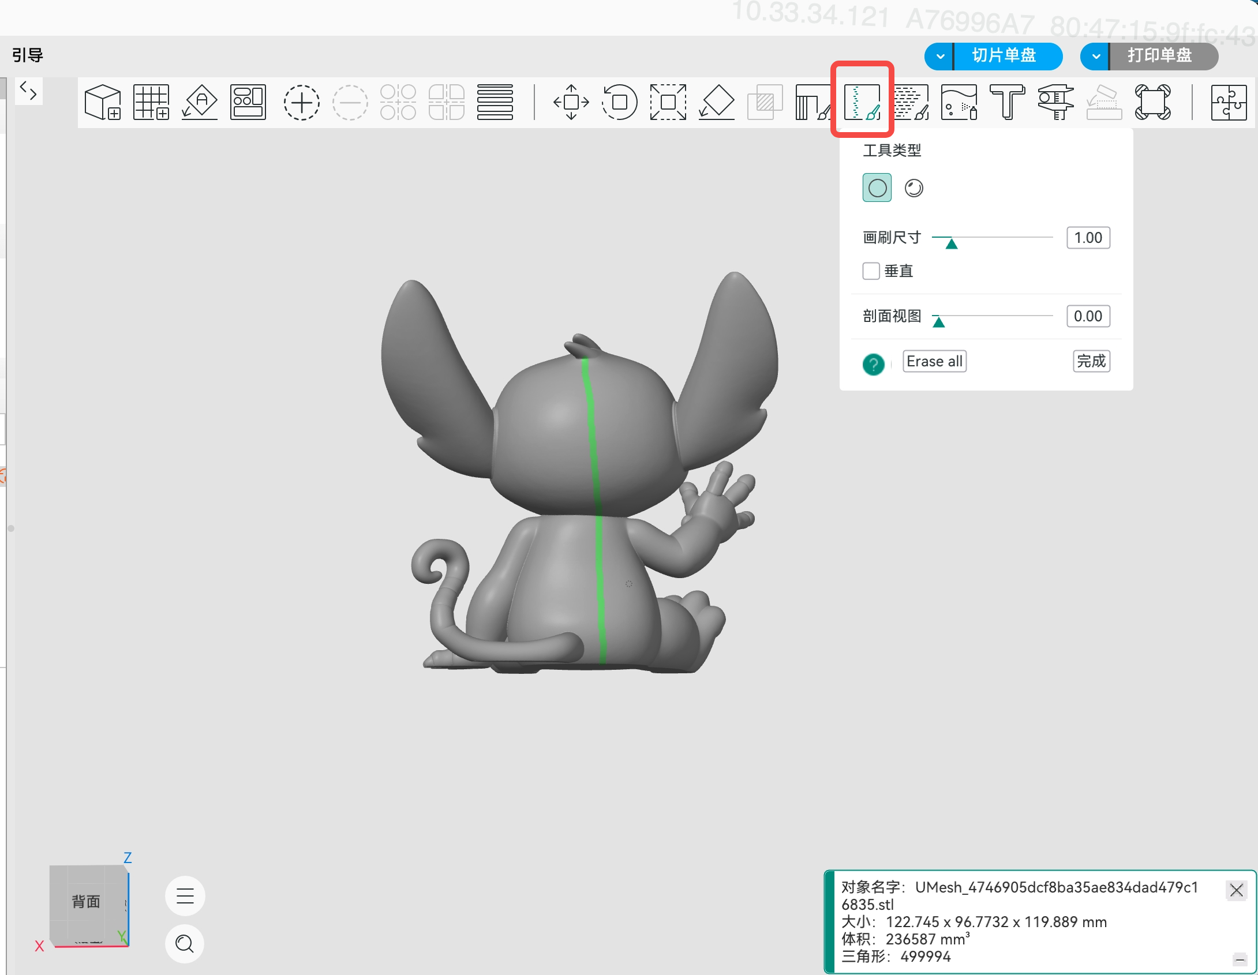This screenshot has height=975, width=1258.
Task: Click the 体积 volume line
Action: 906,939
